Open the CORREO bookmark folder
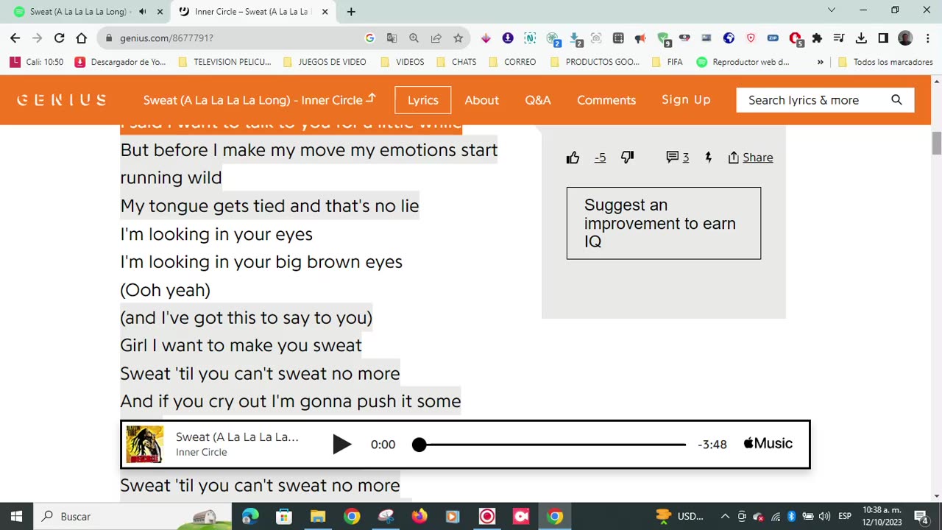This screenshot has width=942, height=530. [x=512, y=62]
